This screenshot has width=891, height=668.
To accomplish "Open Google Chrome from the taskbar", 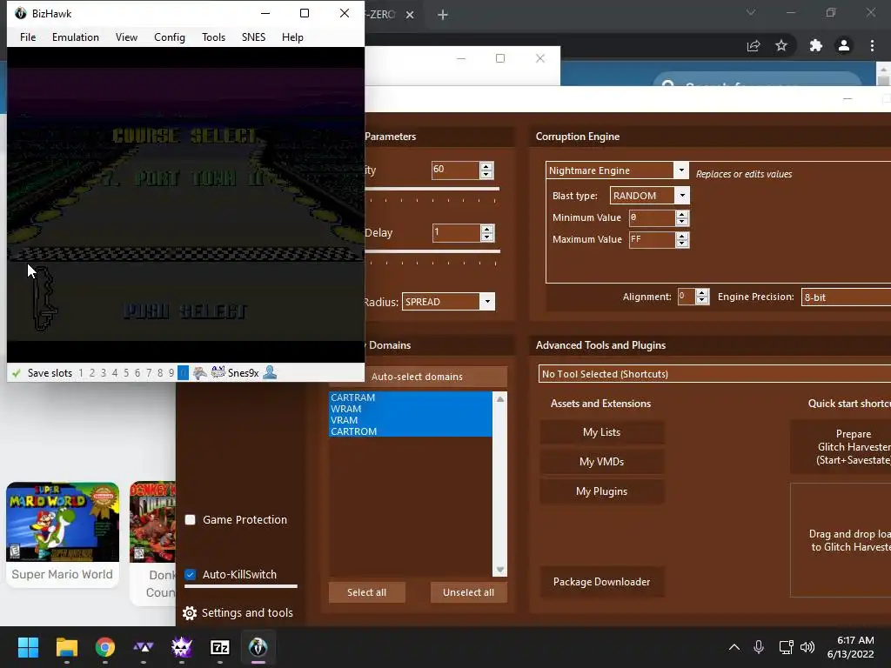I will point(105,647).
